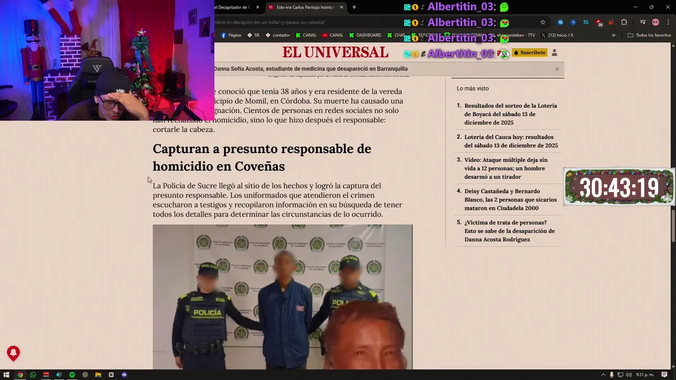Open the Chrome profile avatar
The width and height of the screenshot is (676, 380).
click(655, 22)
